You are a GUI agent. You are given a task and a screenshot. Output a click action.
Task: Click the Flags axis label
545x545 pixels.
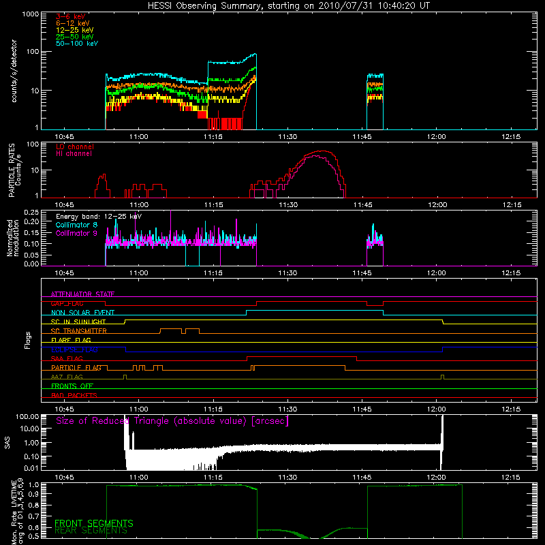click(x=28, y=341)
